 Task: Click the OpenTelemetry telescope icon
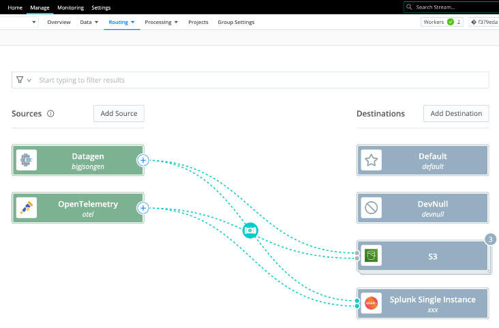[x=27, y=208]
